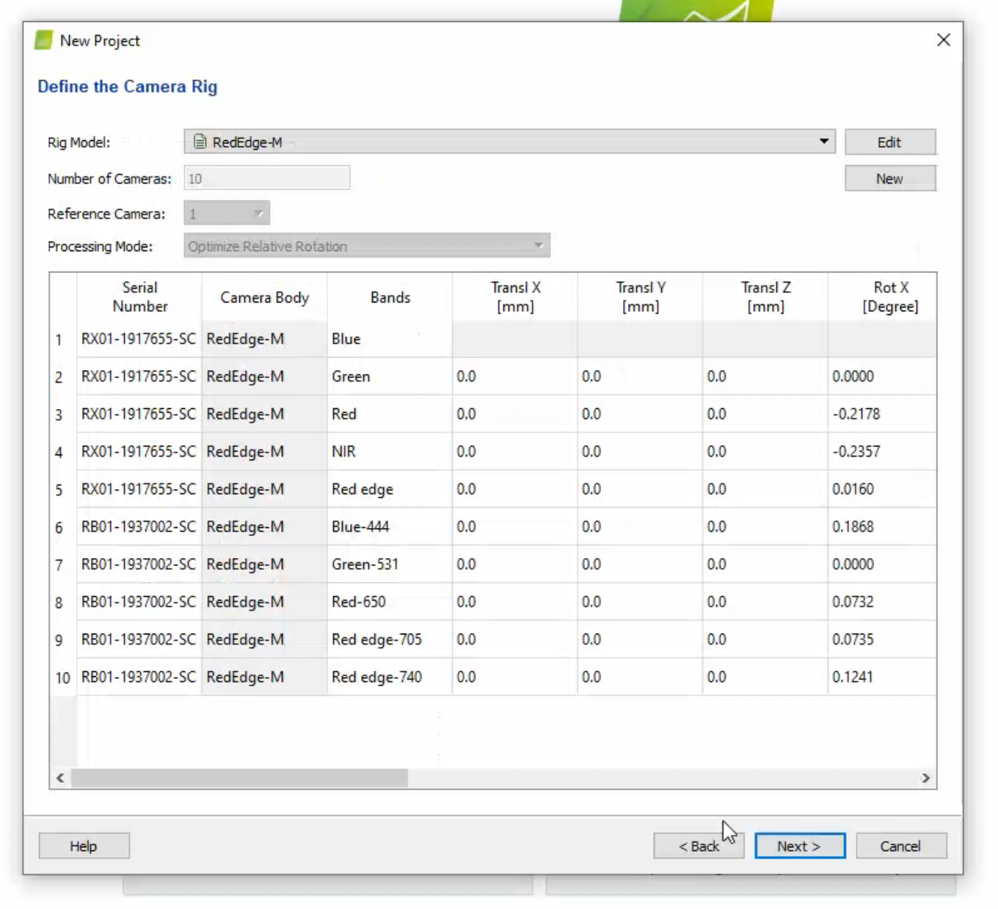Click the serial number cell in row 1
Viewport: 998px width, 909px height.
(139, 339)
